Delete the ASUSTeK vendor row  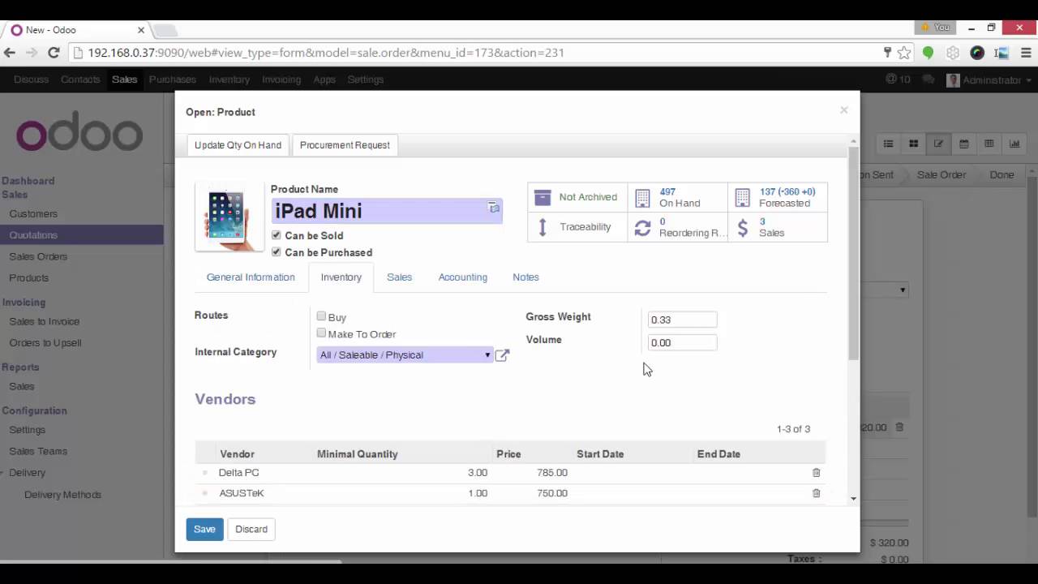pyautogui.click(x=817, y=493)
